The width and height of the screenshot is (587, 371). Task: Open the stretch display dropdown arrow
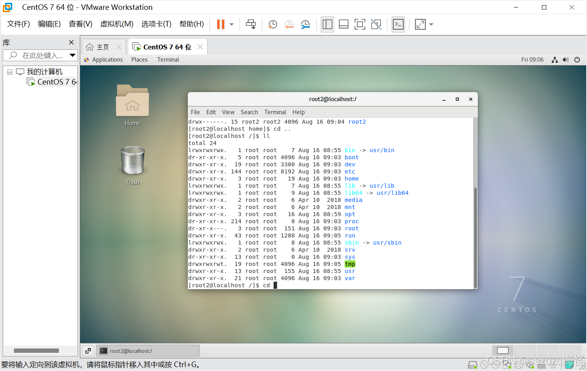pyautogui.click(x=431, y=24)
